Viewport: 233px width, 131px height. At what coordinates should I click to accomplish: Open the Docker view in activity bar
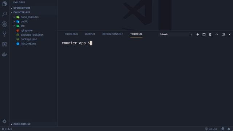[4, 55]
